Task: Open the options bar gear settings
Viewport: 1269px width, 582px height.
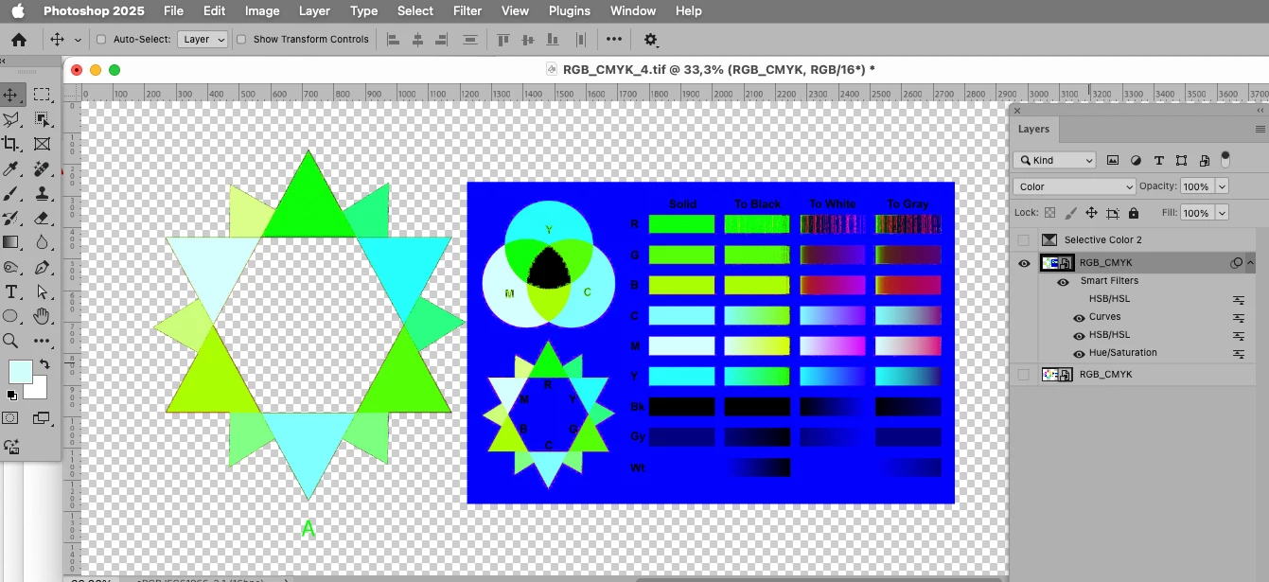Action: (650, 40)
